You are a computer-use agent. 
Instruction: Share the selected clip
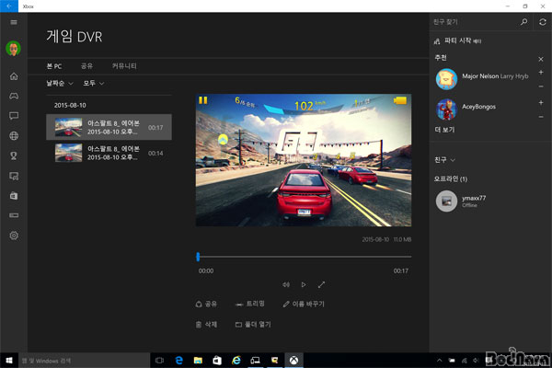(x=206, y=304)
